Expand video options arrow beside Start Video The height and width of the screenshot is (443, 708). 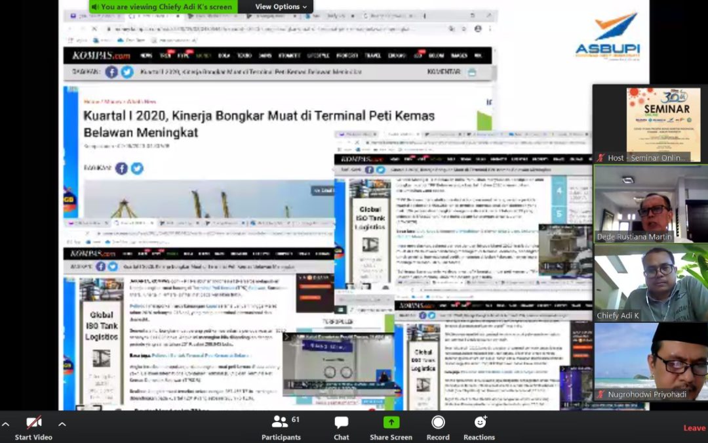(x=62, y=424)
